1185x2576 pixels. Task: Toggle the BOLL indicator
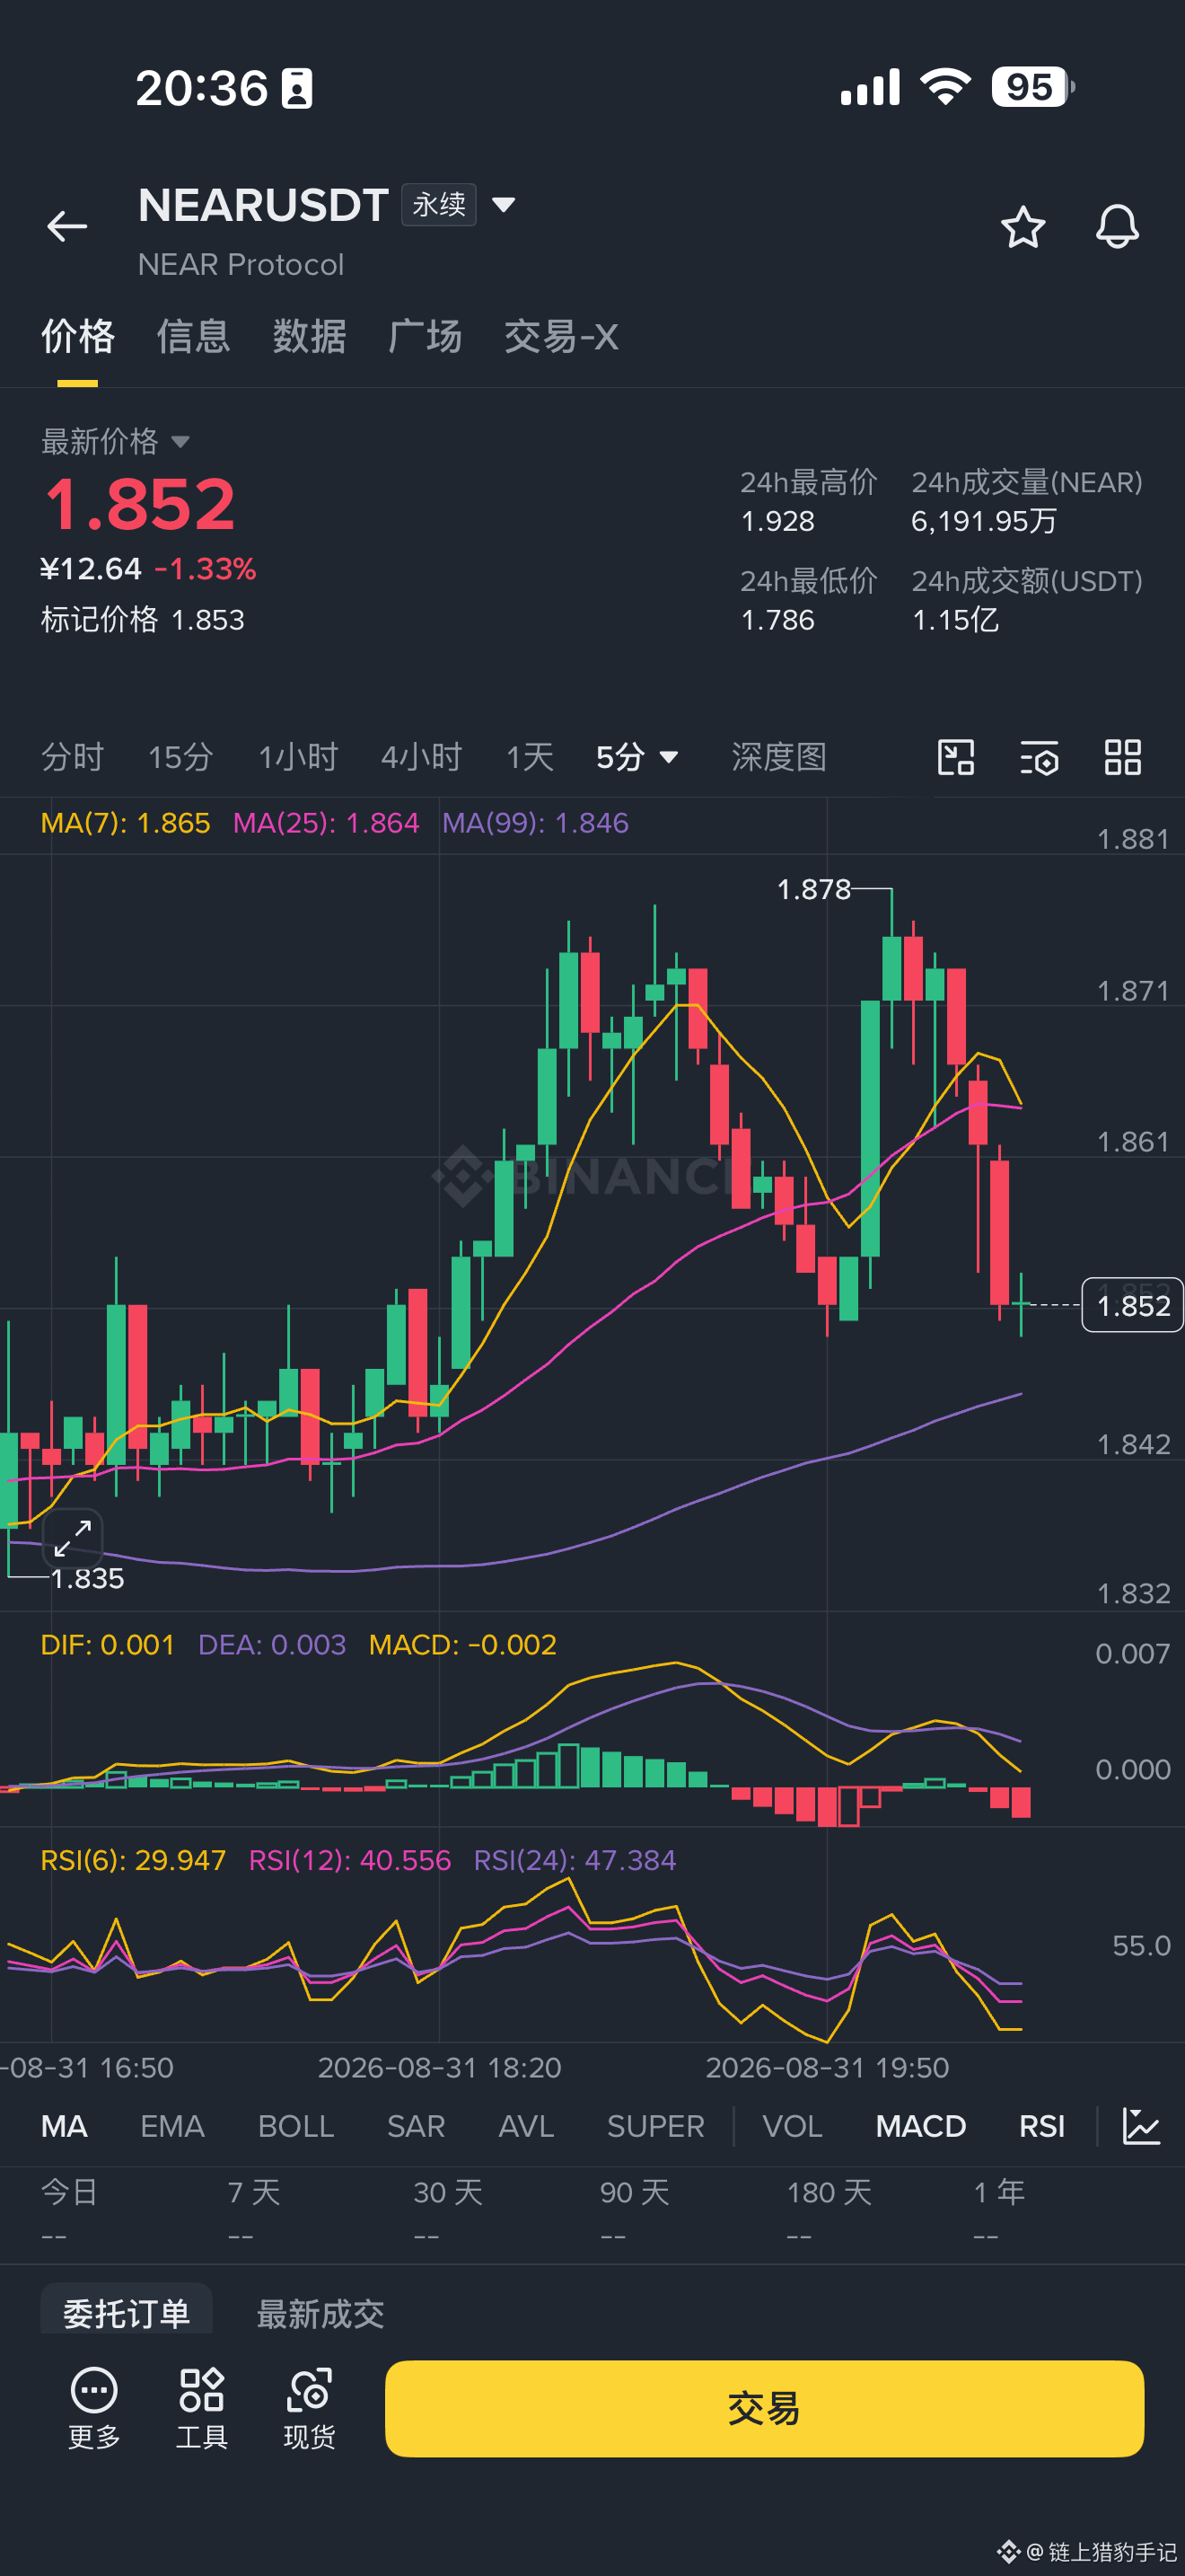click(x=295, y=2126)
